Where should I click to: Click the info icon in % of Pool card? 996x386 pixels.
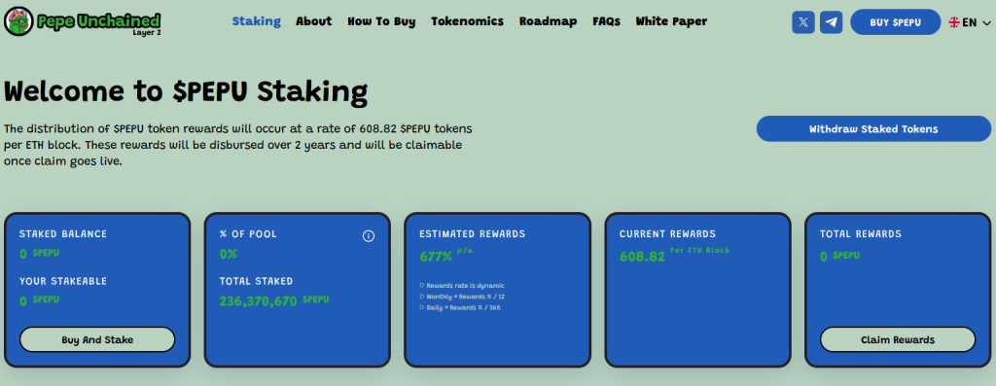tap(369, 236)
